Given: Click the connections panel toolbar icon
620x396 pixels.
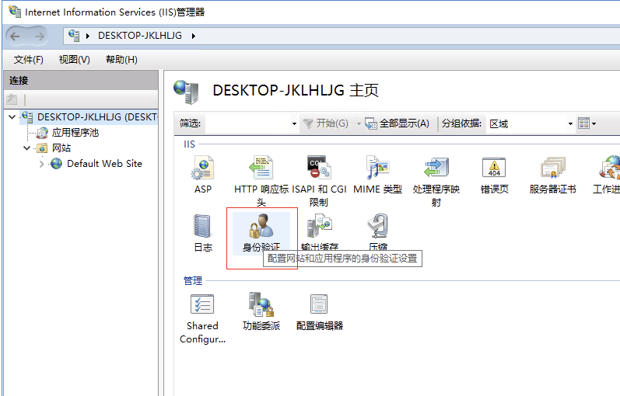Looking at the screenshot, I should click(x=12, y=99).
